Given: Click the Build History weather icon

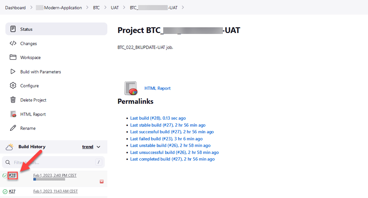Looking at the screenshot, I should (10, 147).
